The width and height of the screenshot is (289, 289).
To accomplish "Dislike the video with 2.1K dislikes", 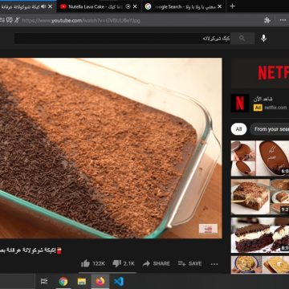I will [124, 263].
